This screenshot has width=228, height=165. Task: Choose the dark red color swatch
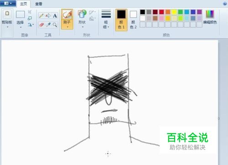tap(155, 12)
